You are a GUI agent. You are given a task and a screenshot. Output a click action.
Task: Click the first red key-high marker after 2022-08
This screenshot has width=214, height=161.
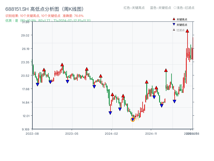click(44, 70)
